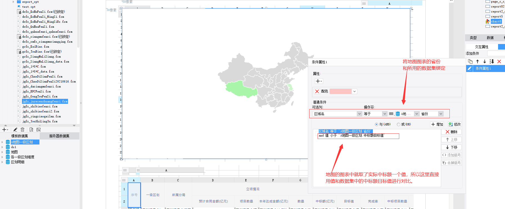
Task: Click the 增加 button
Action: pyautogui.click(x=437, y=124)
